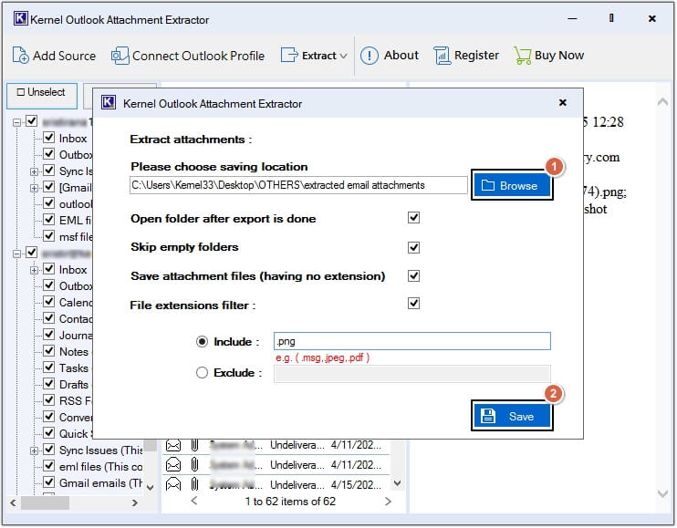
Task: Click the About info icon
Action: (370, 56)
